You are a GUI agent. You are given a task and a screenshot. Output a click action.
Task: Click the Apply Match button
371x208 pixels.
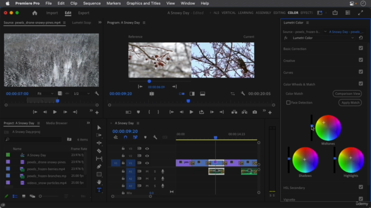(350, 103)
